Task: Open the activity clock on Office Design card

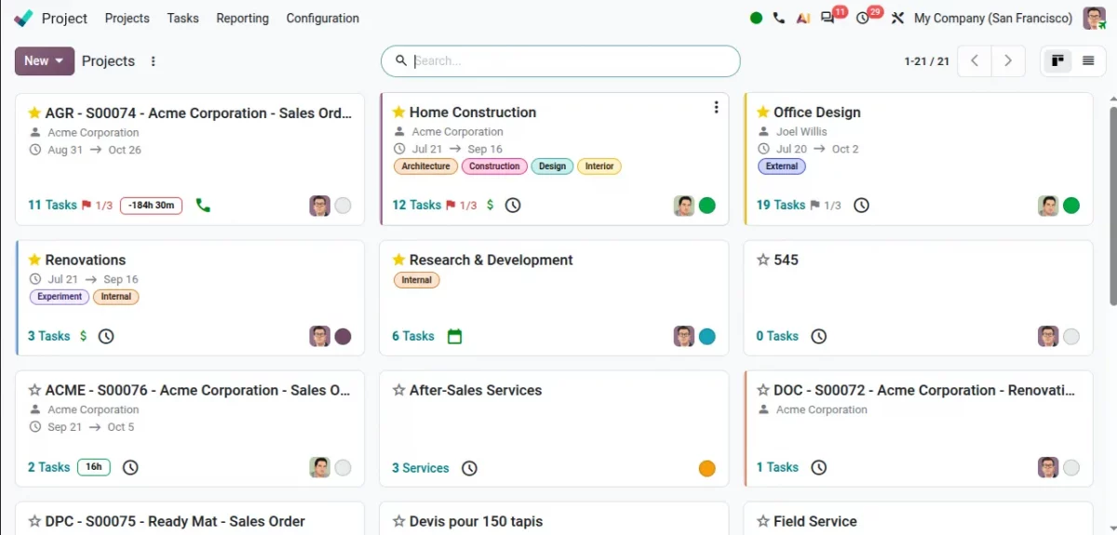Action: 862,205
